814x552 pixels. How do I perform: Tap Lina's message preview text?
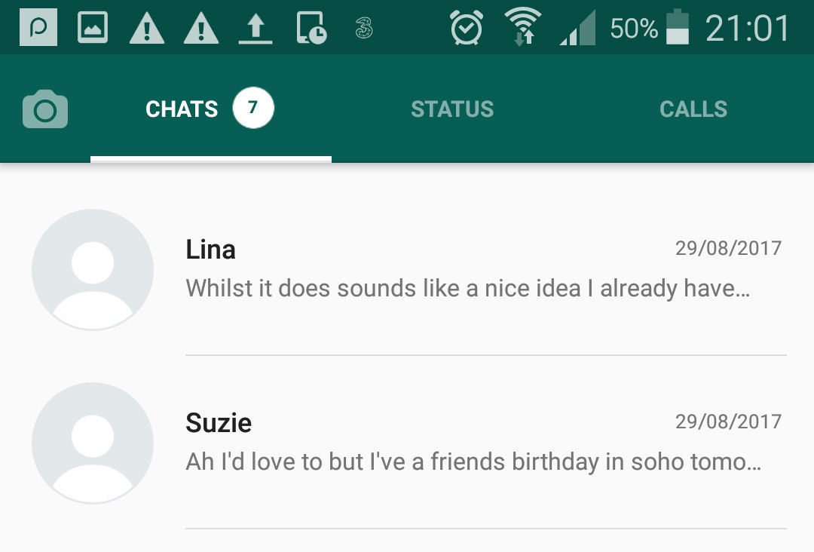[467, 288]
